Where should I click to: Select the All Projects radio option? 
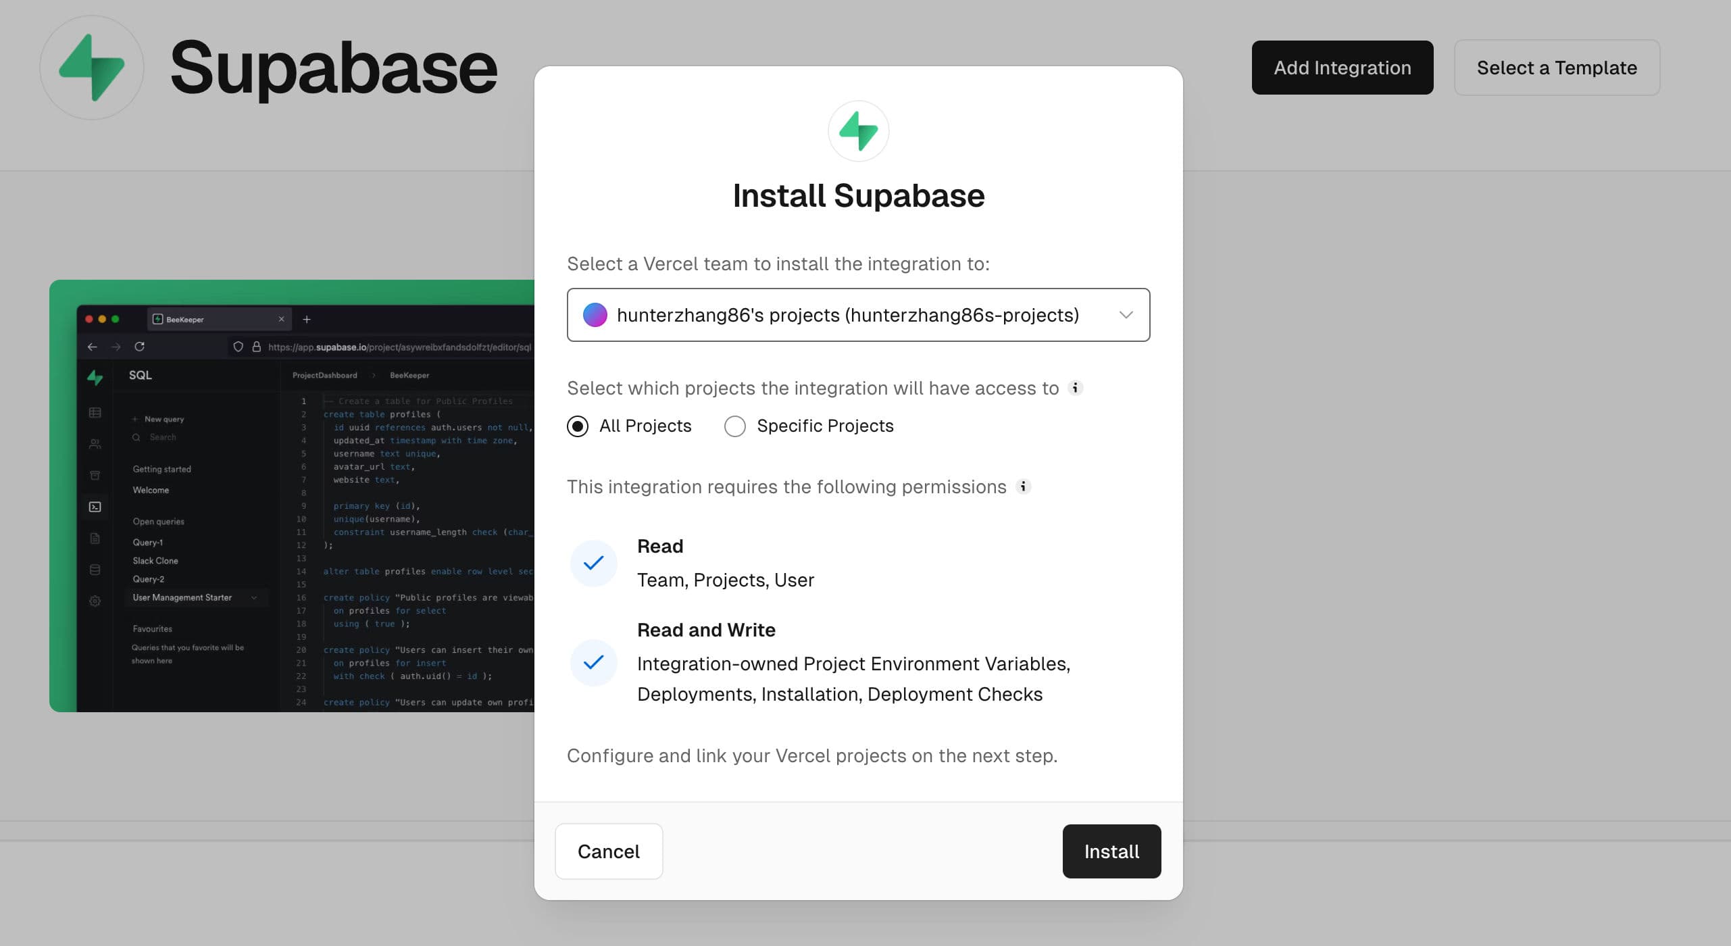[578, 426]
